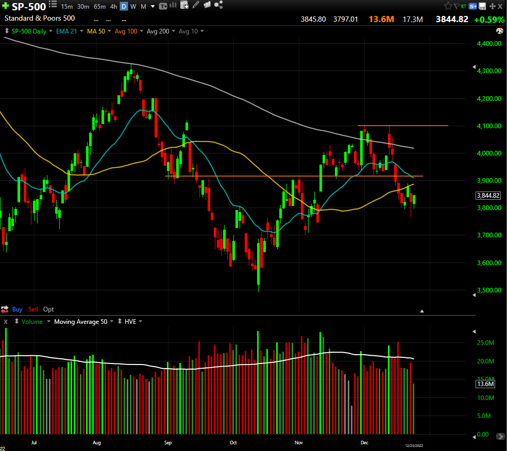Open EMA 21 dropdown arrow

pos(81,31)
